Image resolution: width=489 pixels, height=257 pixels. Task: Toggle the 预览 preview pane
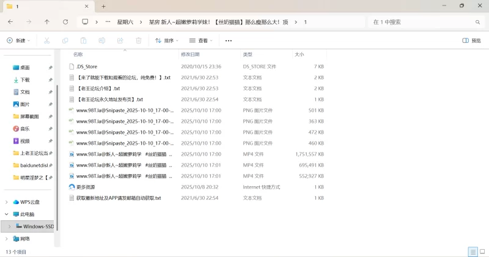click(x=471, y=40)
